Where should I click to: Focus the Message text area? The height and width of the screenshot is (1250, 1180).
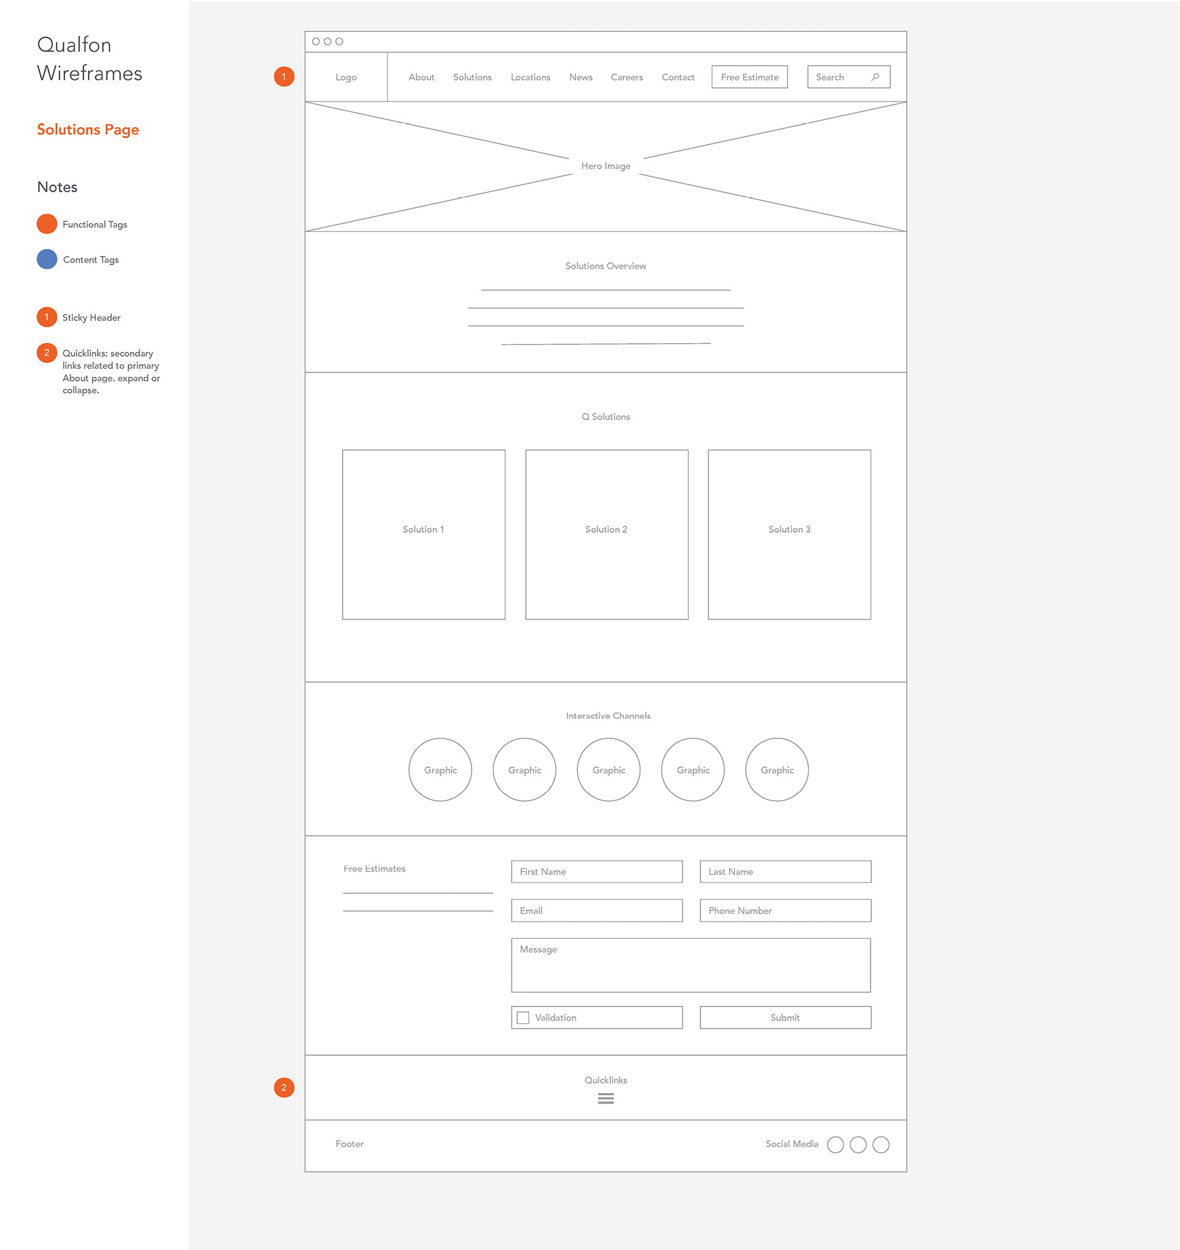pos(691,965)
